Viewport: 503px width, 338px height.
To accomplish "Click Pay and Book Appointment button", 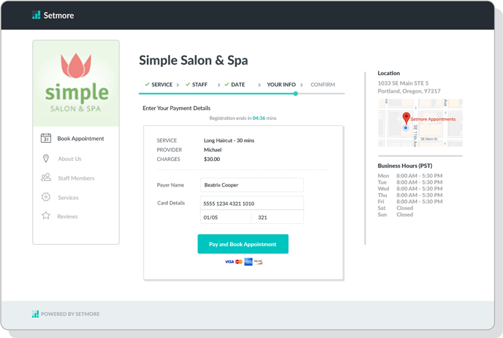I will [243, 244].
